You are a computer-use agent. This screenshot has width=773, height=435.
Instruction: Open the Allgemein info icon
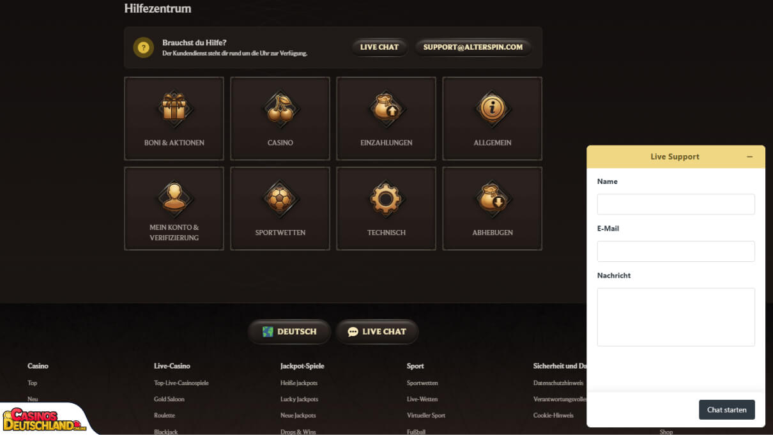point(492,108)
